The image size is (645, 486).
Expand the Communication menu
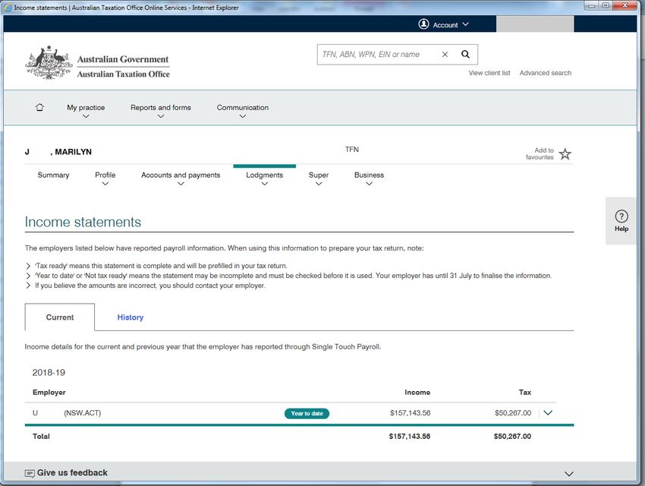tap(243, 111)
